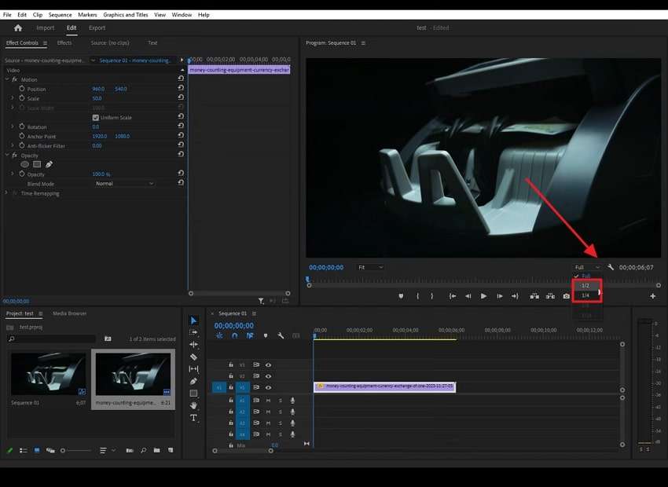Click Project panel thumbnail zoom slider

tap(76, 450)
